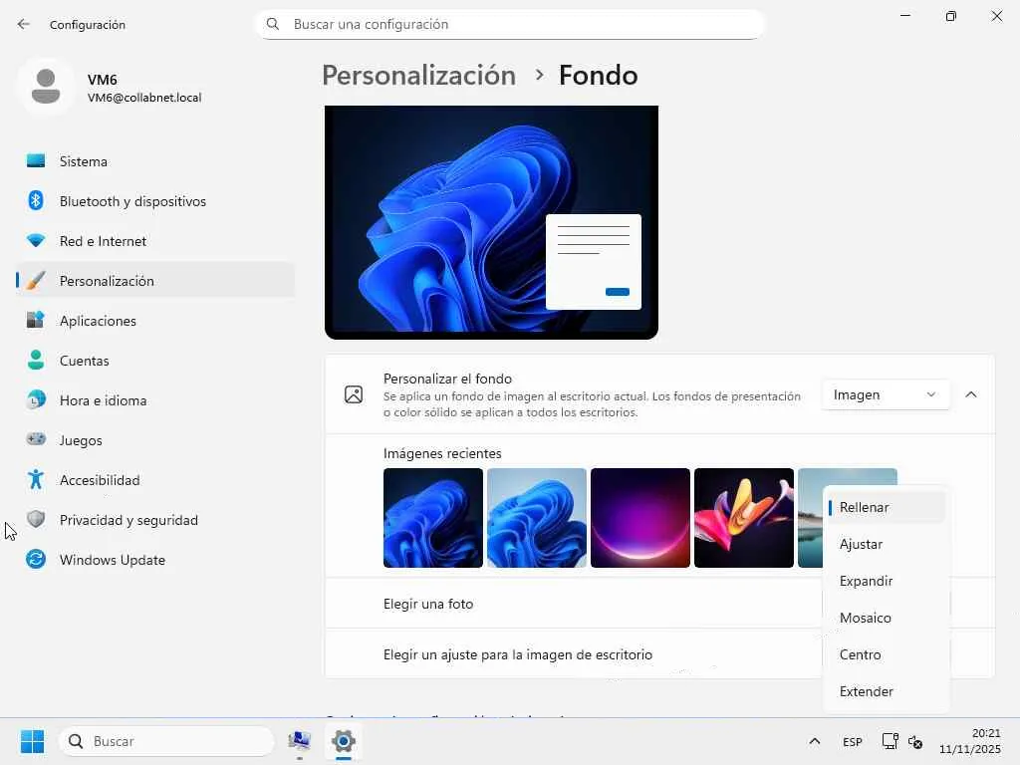Click the network display tray icon

(x=890, y=741)
